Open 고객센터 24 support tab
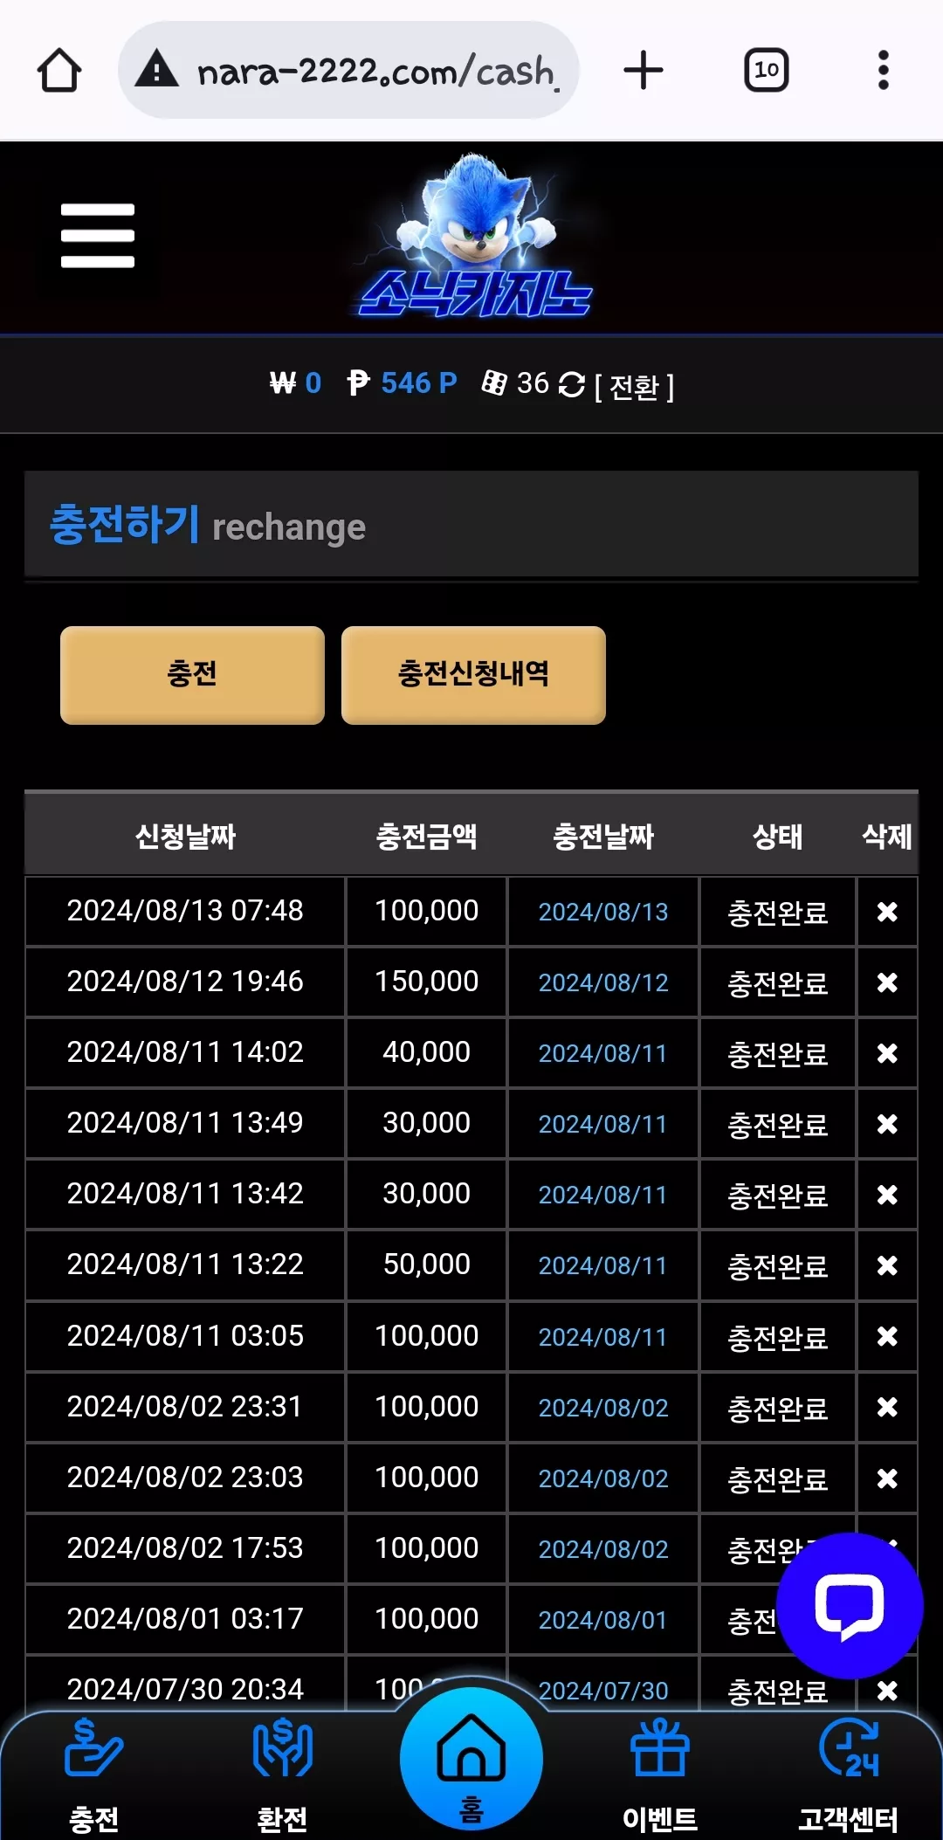Screen dimensions: 943x1840 (849, 1773)
